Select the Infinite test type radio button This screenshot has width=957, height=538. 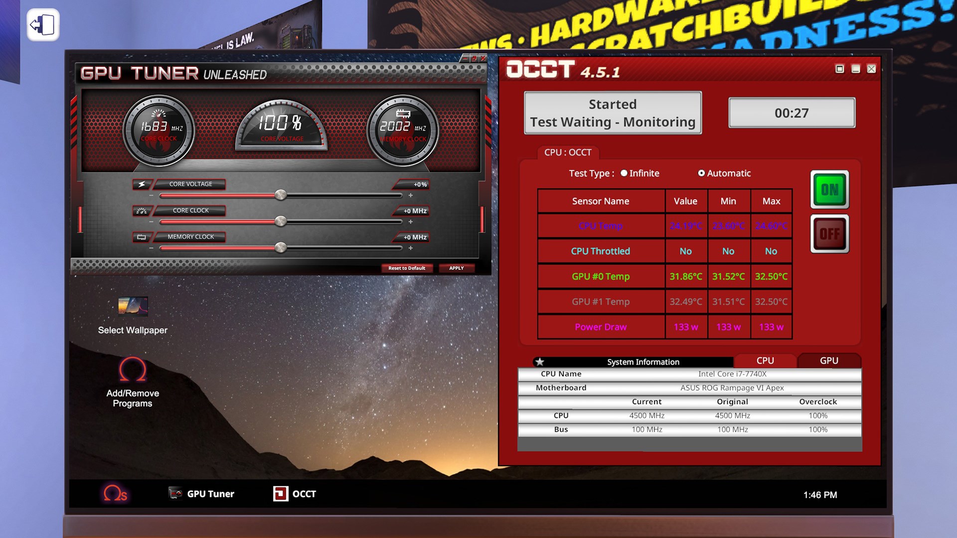pos(623,173)
